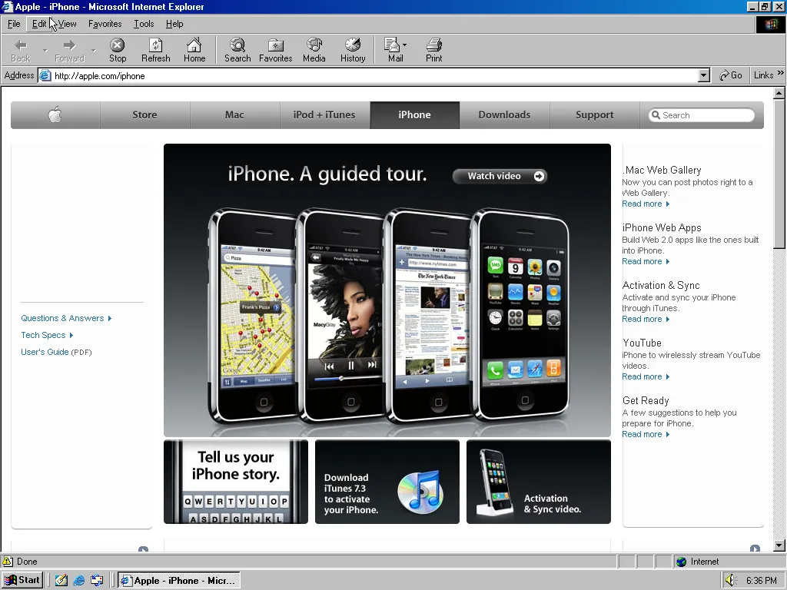Click inside the Apple site search field
Screen dimensions: 787x590
pos(703,114)
